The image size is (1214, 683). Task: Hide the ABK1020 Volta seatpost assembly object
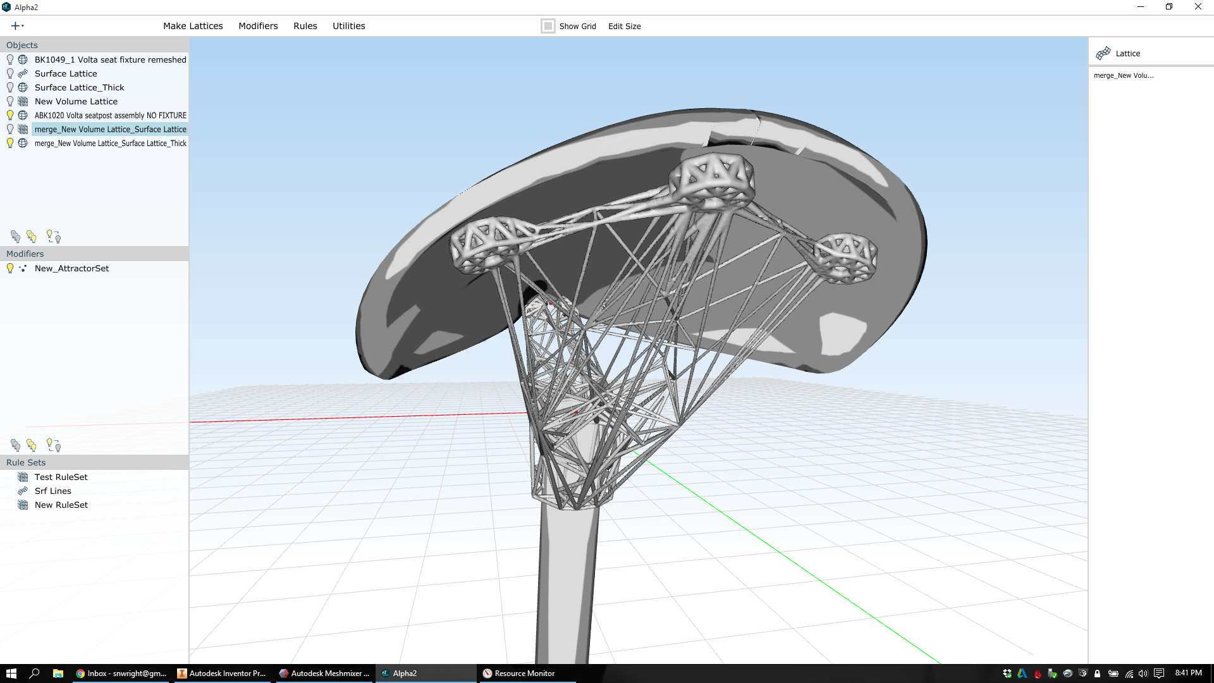click(x=10, y=115)
